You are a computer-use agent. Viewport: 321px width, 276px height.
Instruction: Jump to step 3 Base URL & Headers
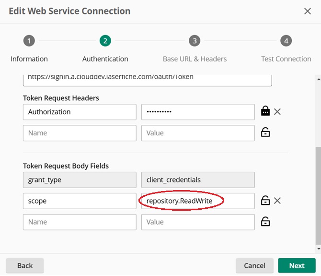[195, 41]
